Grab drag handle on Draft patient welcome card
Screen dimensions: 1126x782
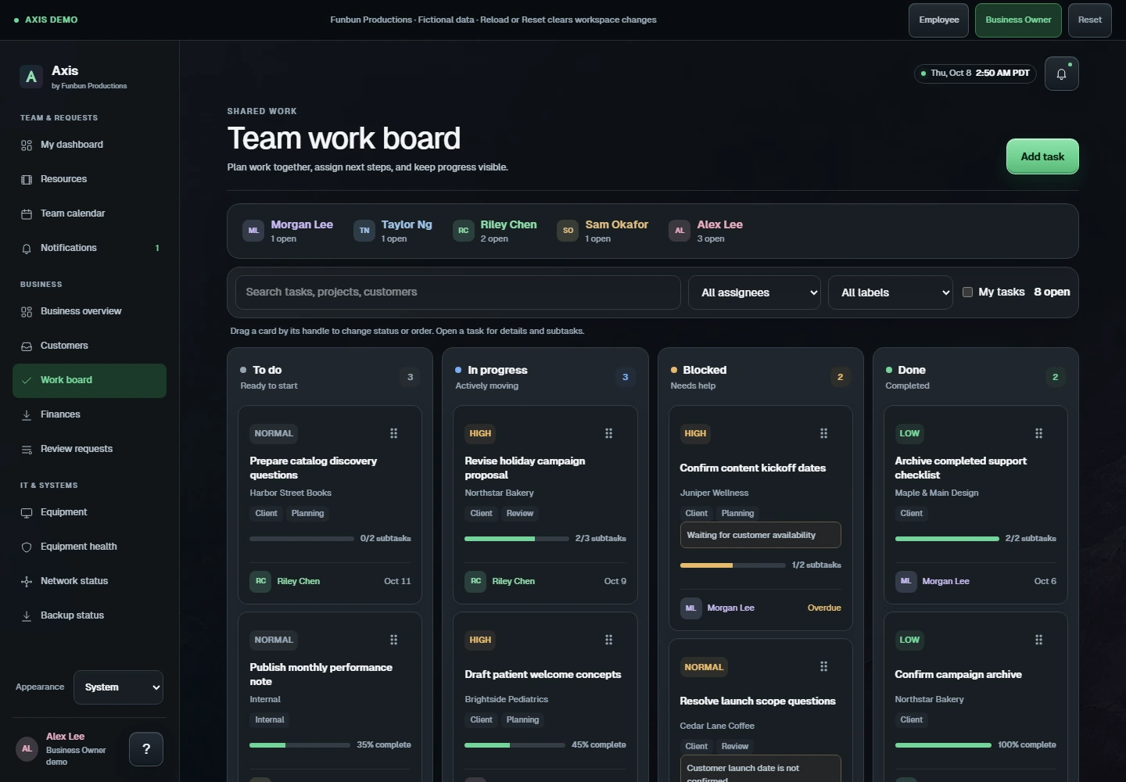coord(609,640)
